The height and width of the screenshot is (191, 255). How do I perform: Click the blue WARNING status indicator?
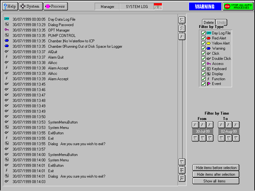pyautogui.click(x=205, y=6)
